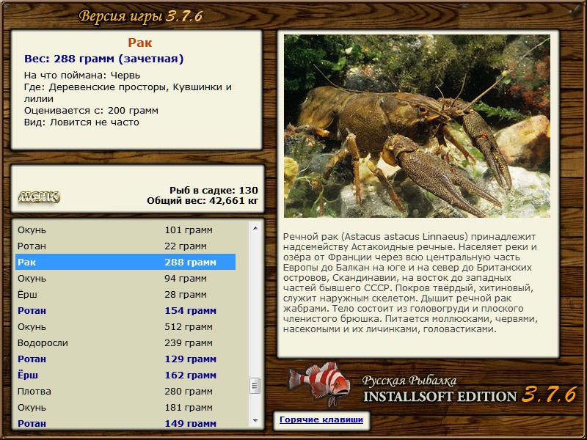Click the Где: Деревенские просторы location line
Screen dimensions: 587x440
point(128,92)
